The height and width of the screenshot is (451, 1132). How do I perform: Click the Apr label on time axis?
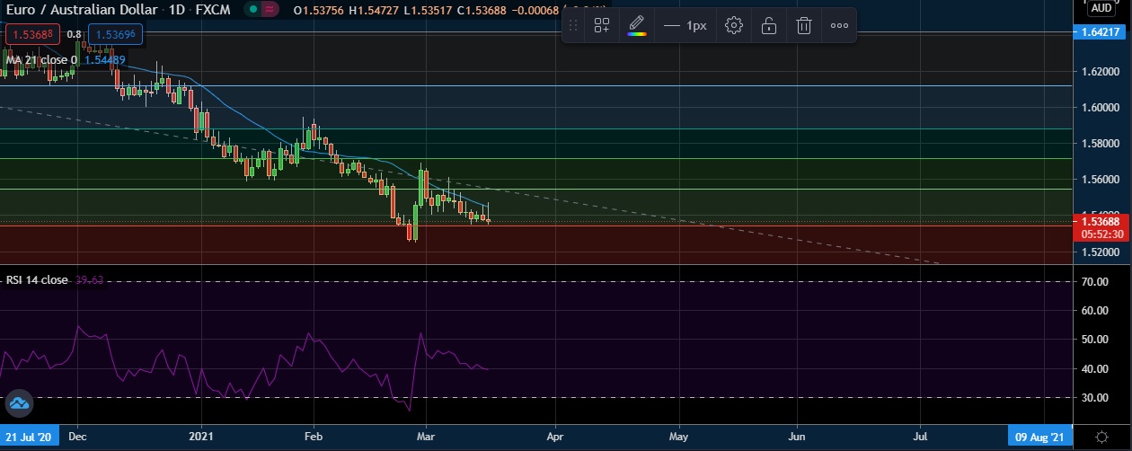pyautogui.click(x=555, y=437)
